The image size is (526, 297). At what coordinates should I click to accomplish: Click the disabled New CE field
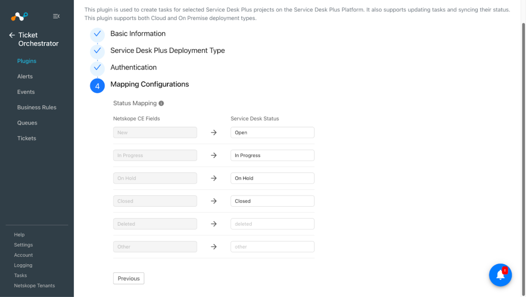click(x=155, y=132)
